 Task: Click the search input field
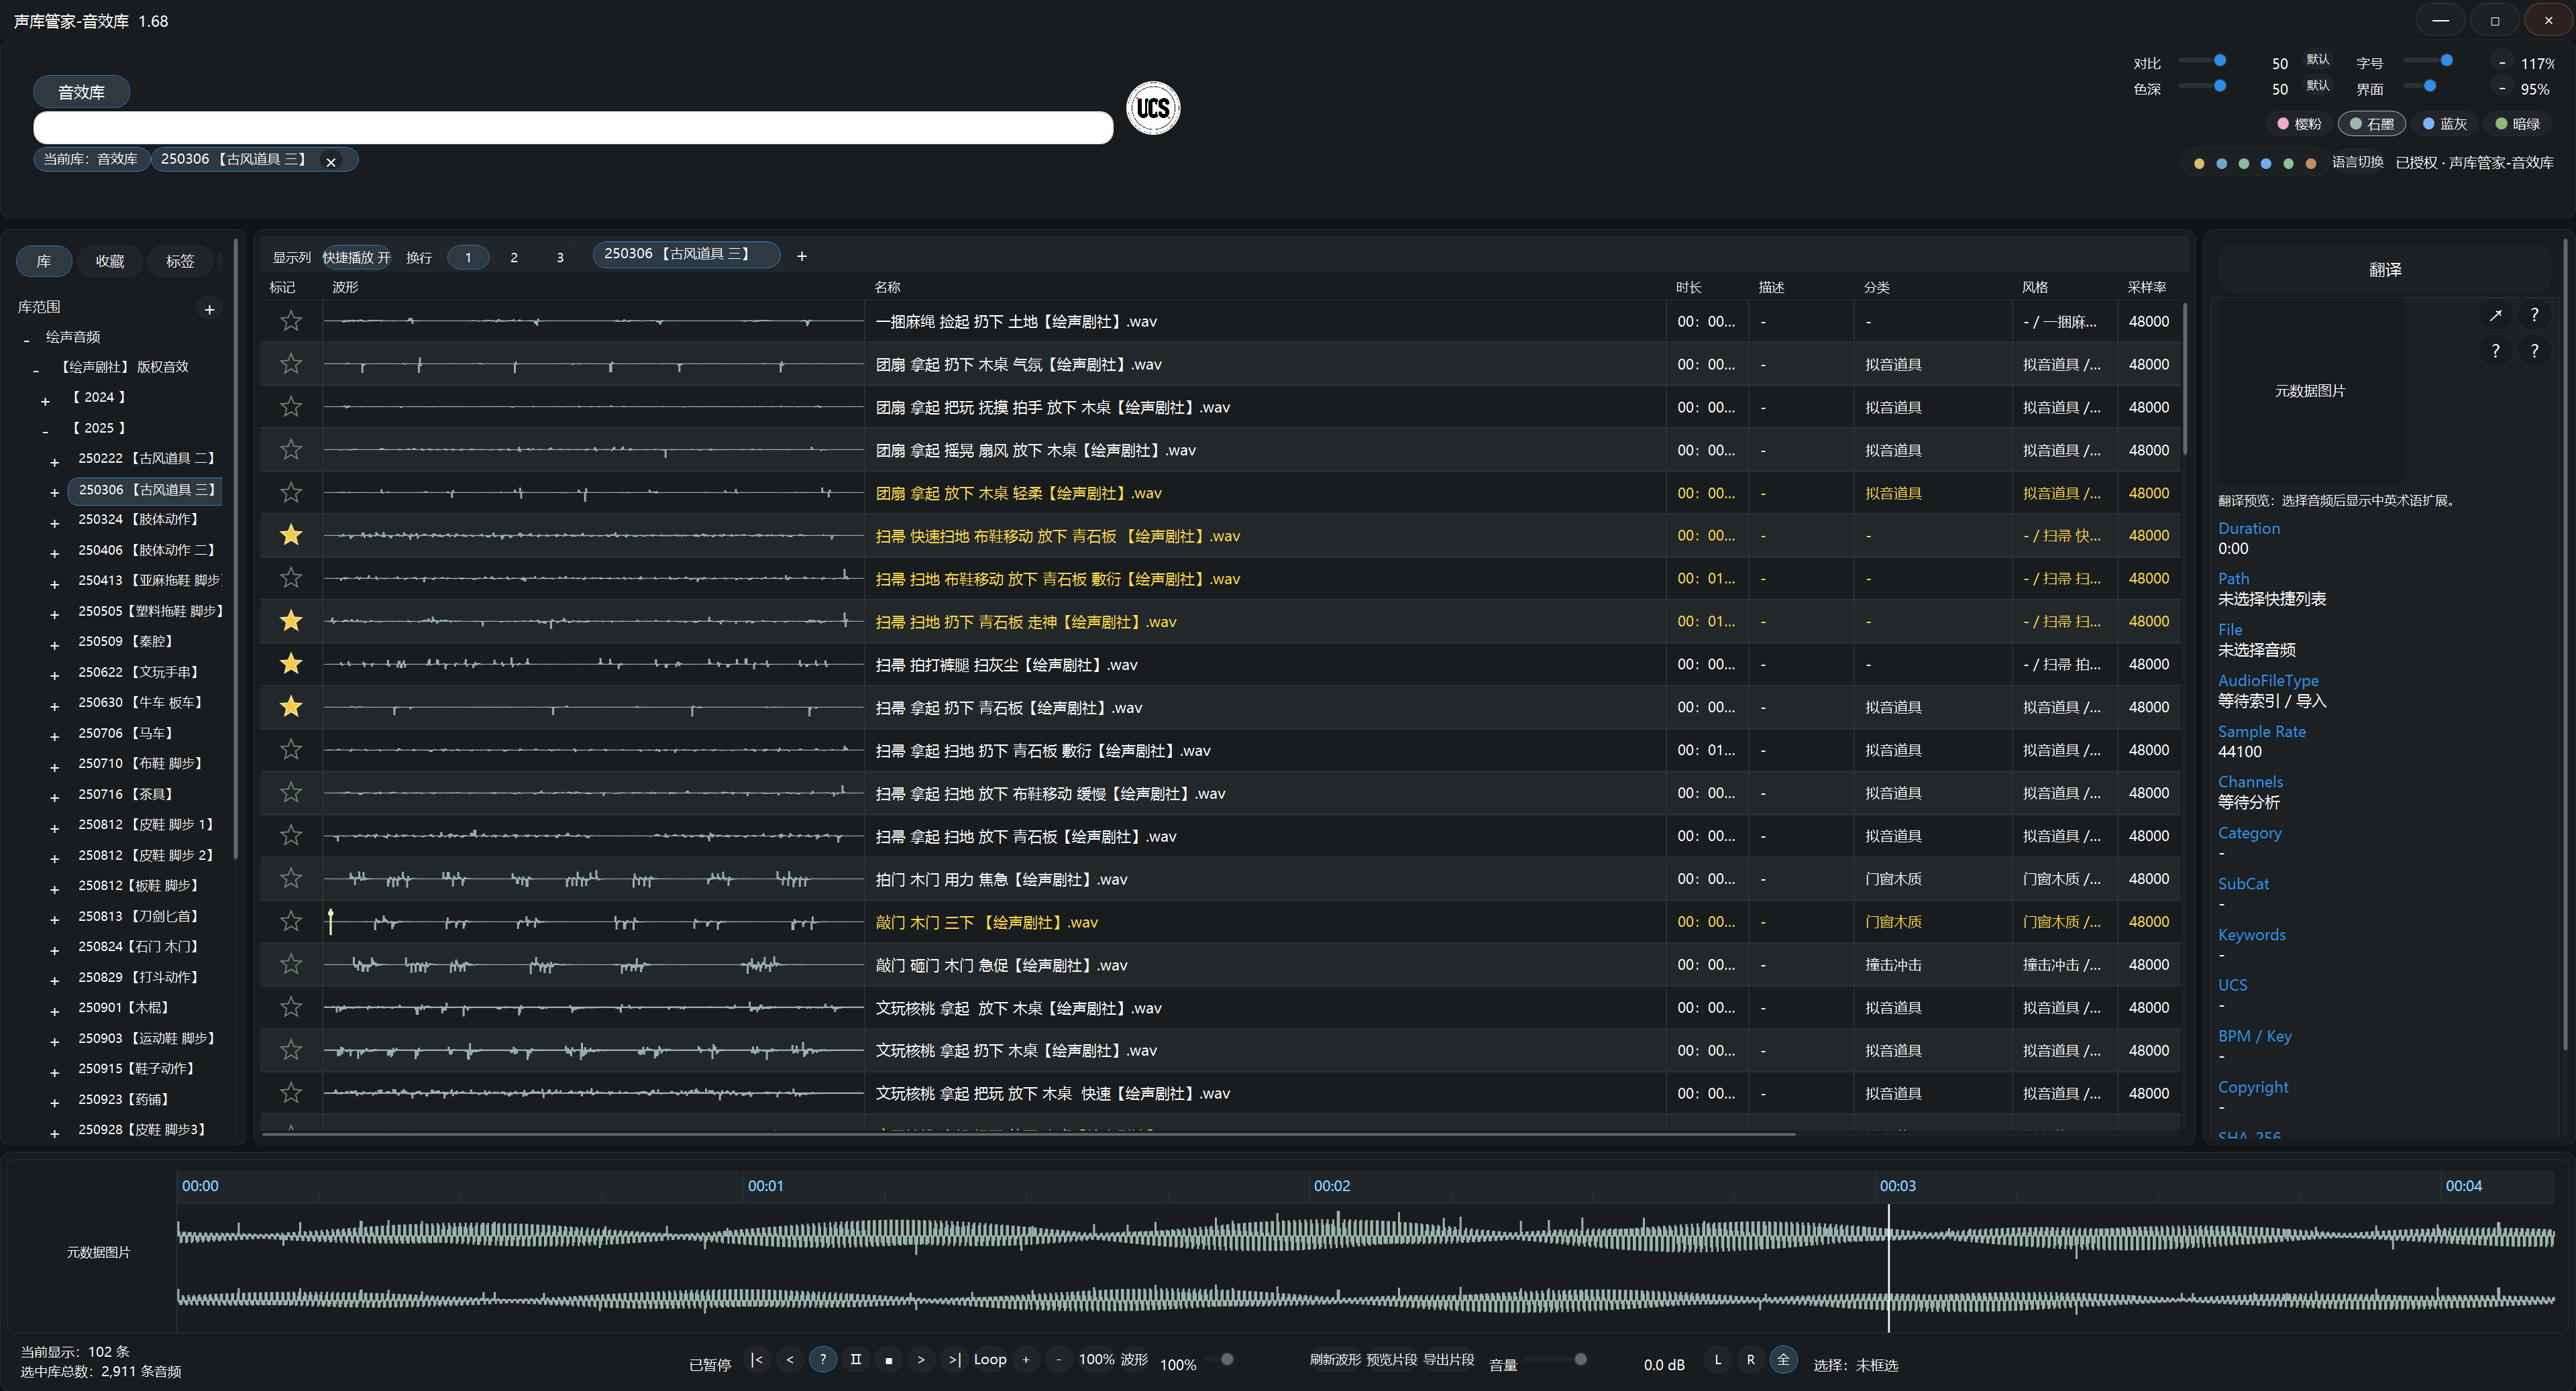[x=573, y=127]
